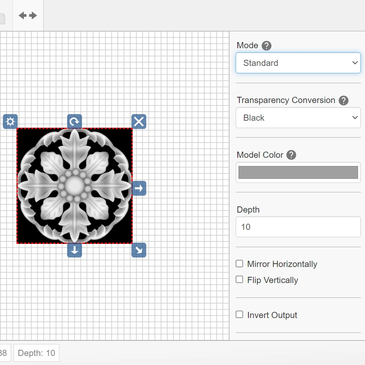Screen dimensions: 365x365
Task: Select the ornamental rosette image on the canvas
Action: point(75,186)
